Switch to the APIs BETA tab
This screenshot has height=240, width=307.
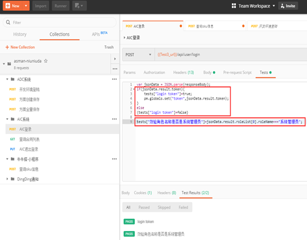pyautogui.click(x=99, y=34)
